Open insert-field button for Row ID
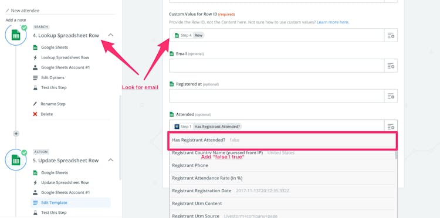 (391, 35)
